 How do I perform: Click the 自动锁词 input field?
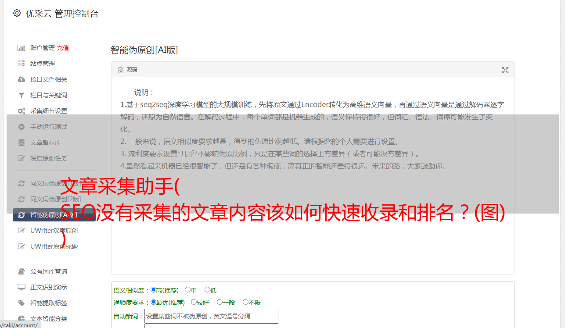(x=211, y=316)
